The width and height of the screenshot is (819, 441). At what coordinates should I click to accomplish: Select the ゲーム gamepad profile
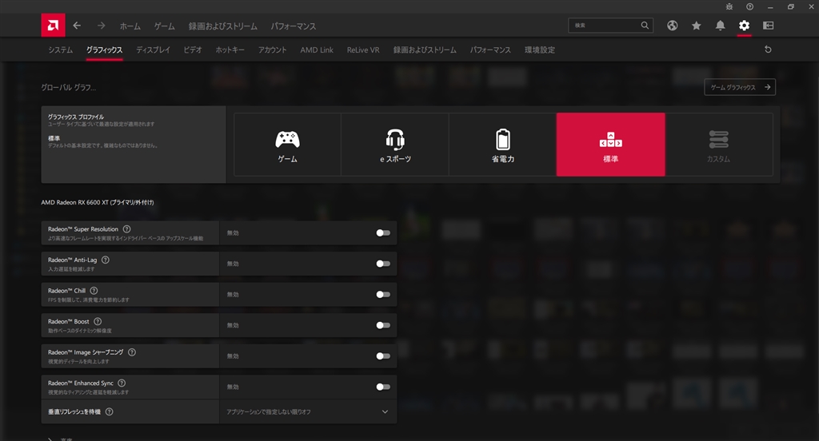[x=287, y=145]
